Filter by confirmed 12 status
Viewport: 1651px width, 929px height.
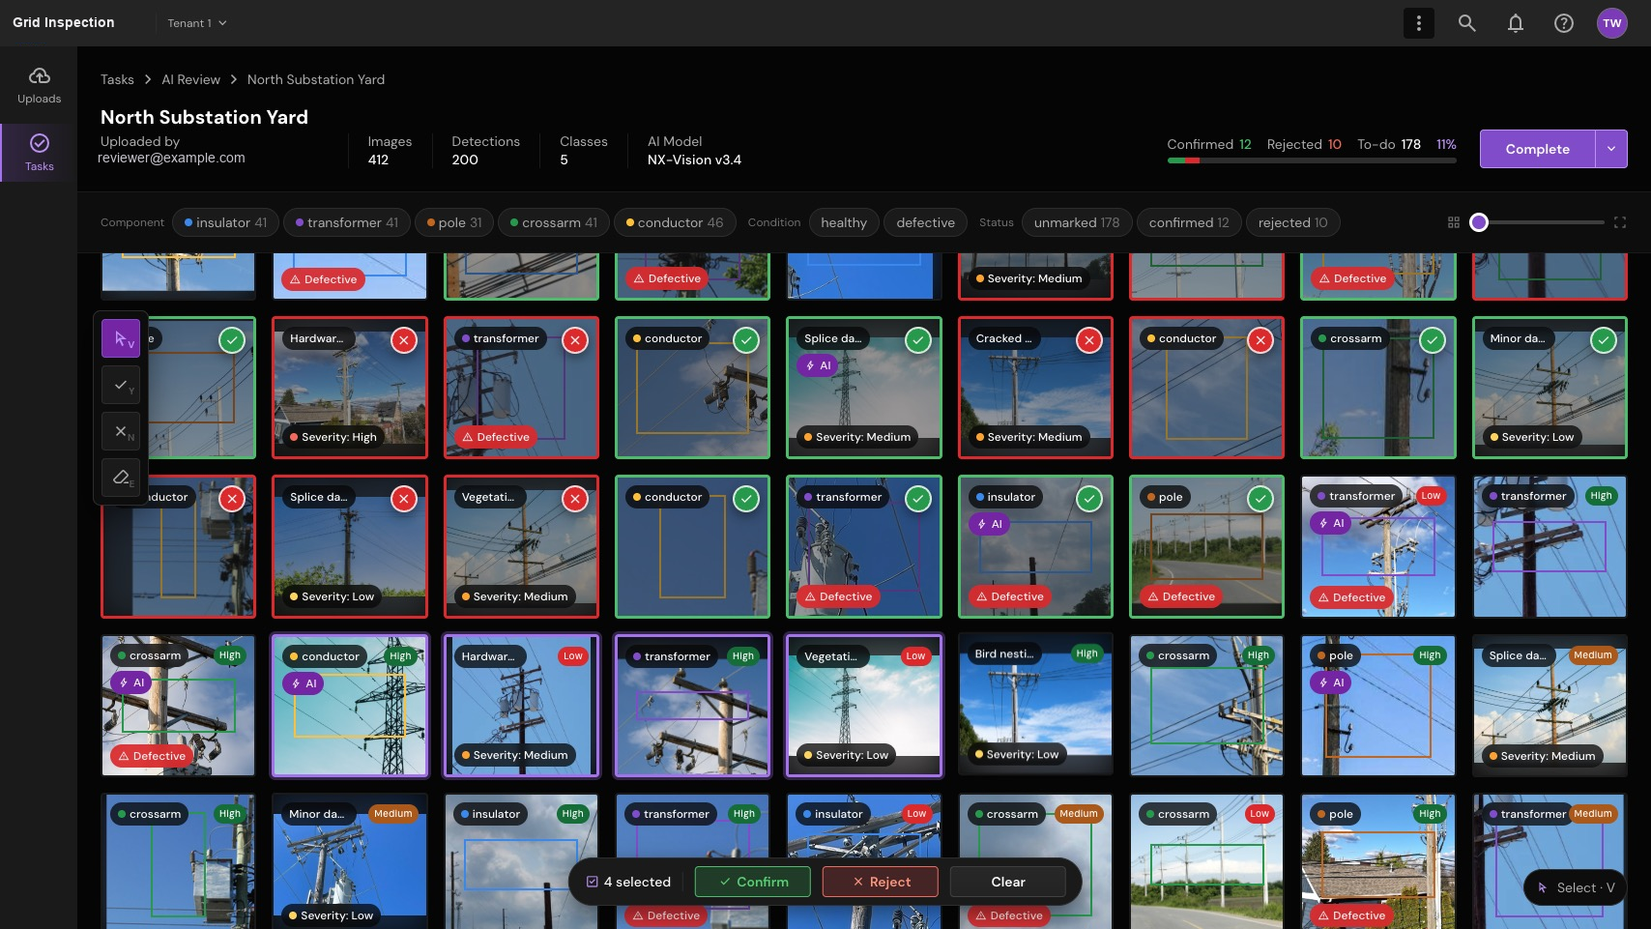(x=1189, y=222)
